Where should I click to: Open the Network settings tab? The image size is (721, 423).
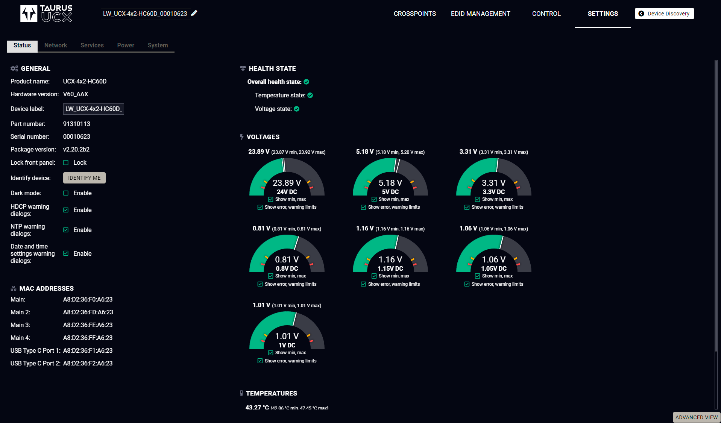pos(56,45)
